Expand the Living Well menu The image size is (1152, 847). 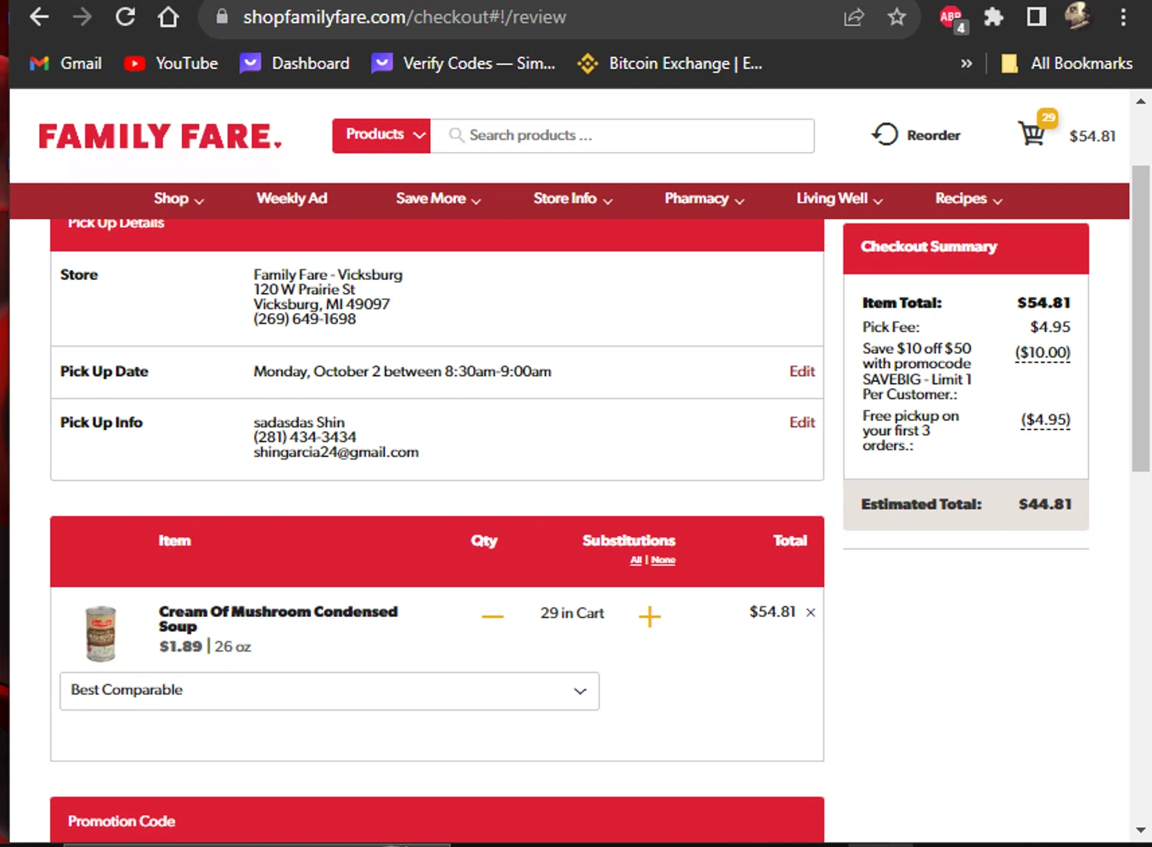(x=839, y=199)
